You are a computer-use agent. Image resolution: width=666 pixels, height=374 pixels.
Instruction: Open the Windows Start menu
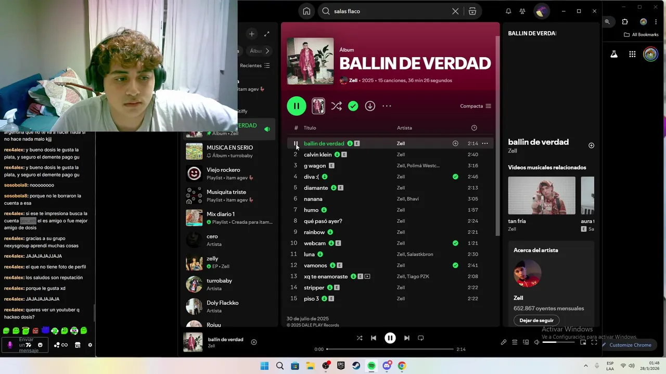point(264,366)
